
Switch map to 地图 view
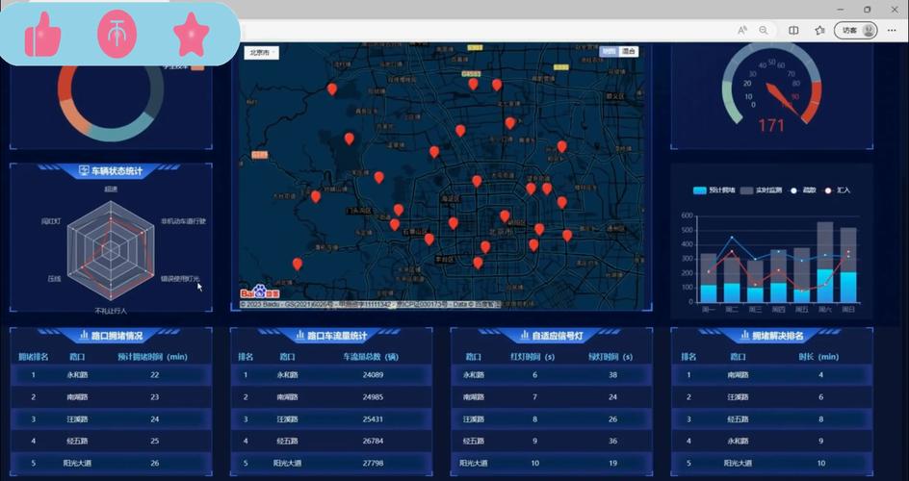[609, 51]
